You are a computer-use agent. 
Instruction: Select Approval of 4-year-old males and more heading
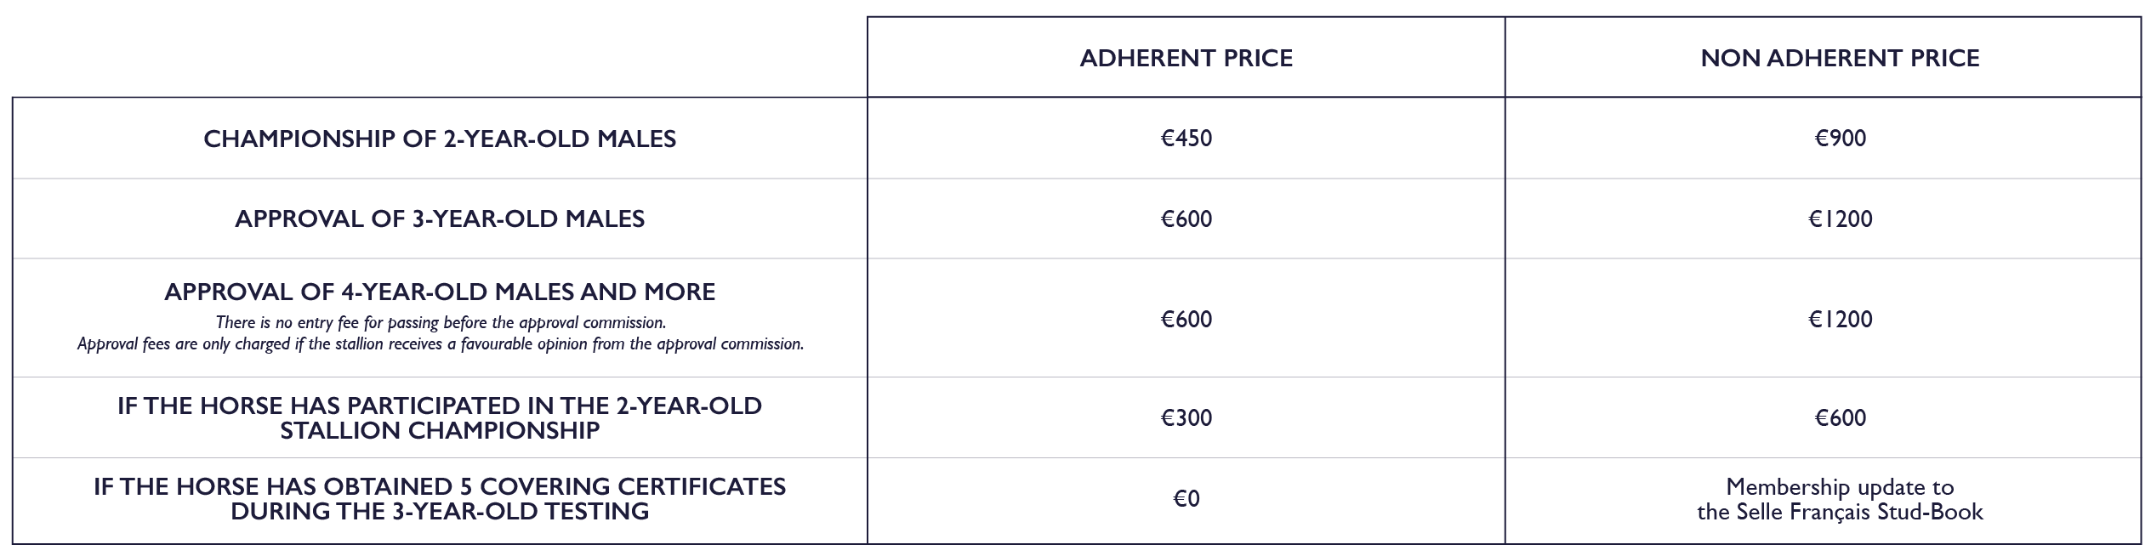click(x=440, y=292)
